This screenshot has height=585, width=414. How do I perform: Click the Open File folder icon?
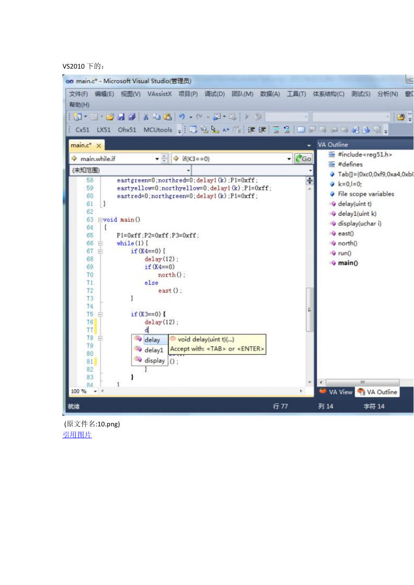pos(110,117)
